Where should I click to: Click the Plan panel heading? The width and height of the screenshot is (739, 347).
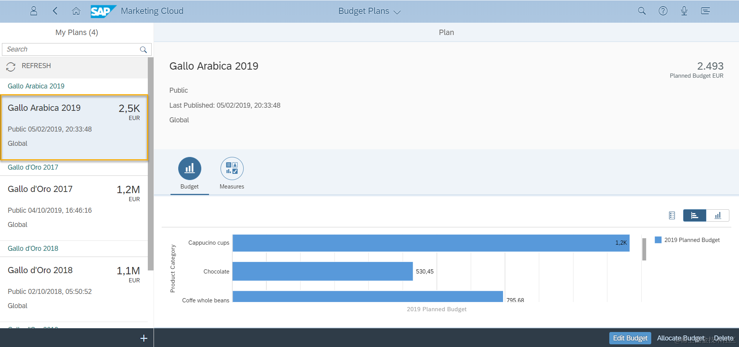446,32
